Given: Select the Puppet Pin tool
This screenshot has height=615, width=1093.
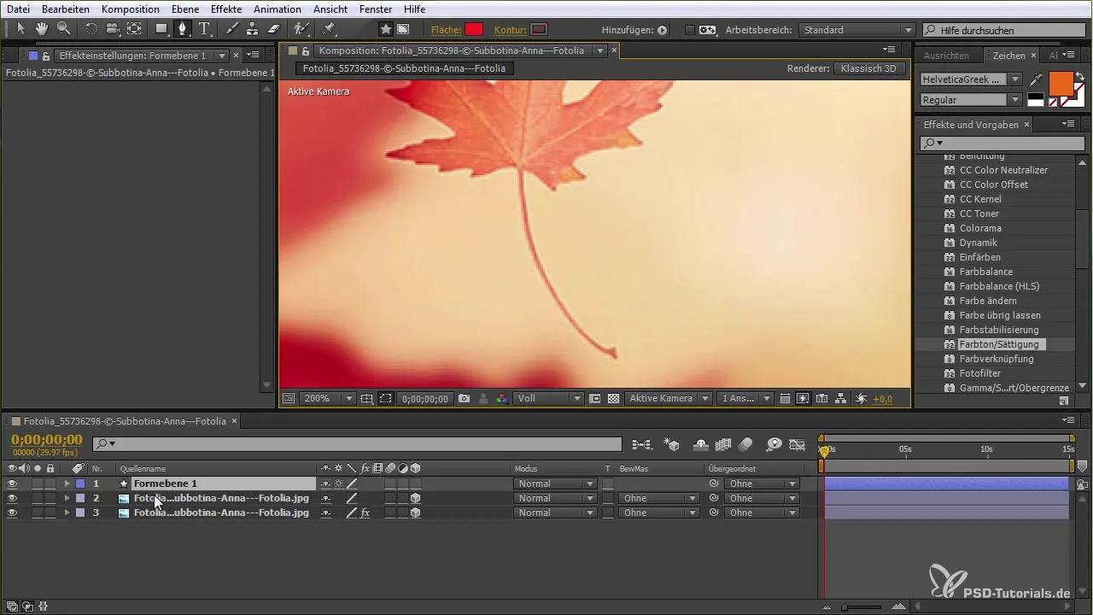Looking at the screenshot, I should pyautogui.click(x=329, y=29).
